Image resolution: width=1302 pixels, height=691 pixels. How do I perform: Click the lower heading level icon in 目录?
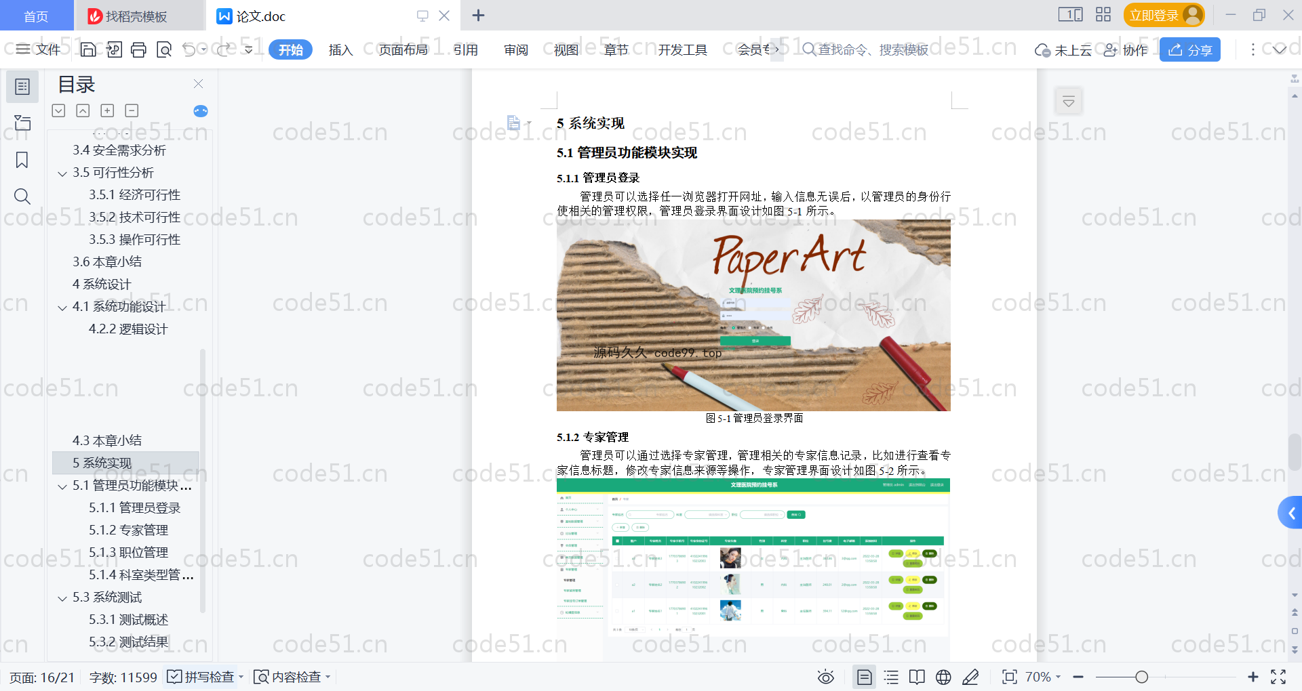pyautogui.click(x=58, y=110)
